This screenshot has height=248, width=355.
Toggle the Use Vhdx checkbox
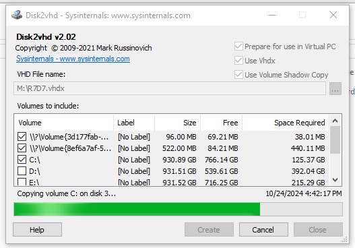pos(238,61)
